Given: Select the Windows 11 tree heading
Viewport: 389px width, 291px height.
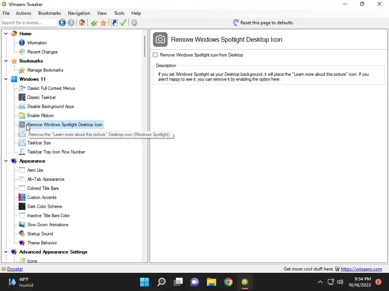Looking at the screenshot, I should click(33, 79).
